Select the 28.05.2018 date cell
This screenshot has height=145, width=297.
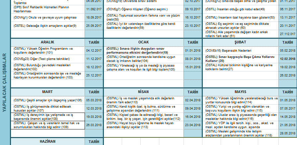pyautogui.click(x=287, y=133)
